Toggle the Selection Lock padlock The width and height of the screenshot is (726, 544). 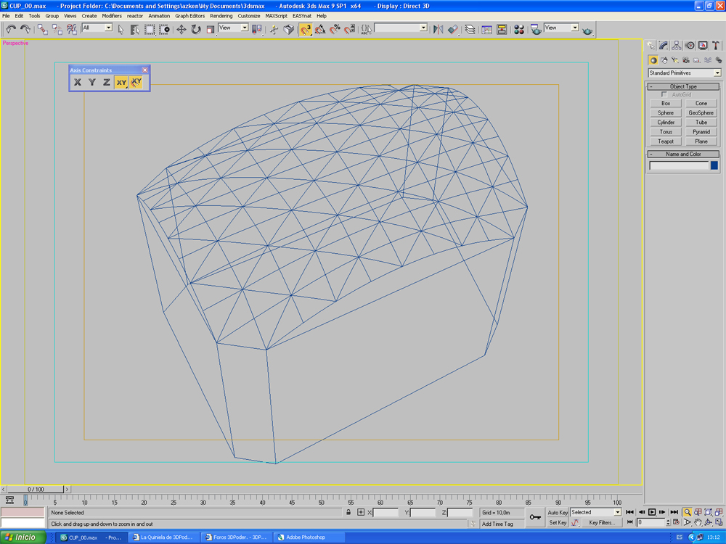348,512
